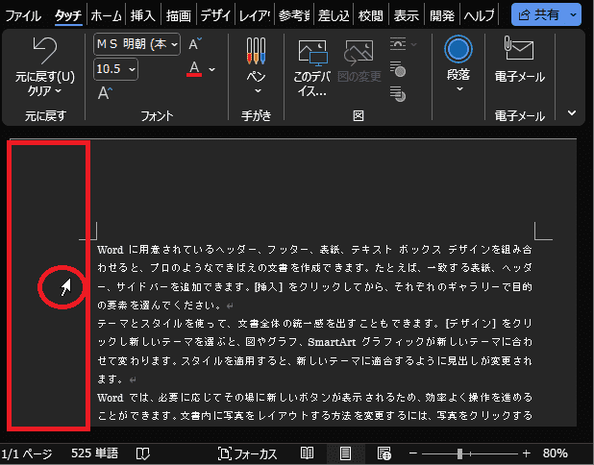Switch to Read Mode view
The height and width of the screenshot is (465, 594).
tap(307, 453)
